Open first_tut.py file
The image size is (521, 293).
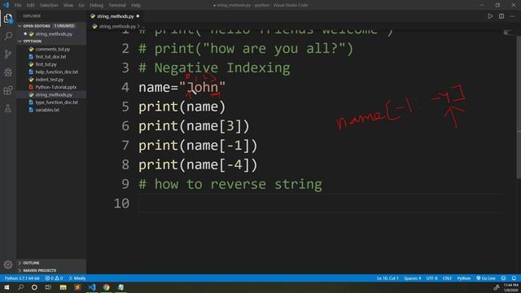(46, 64)
